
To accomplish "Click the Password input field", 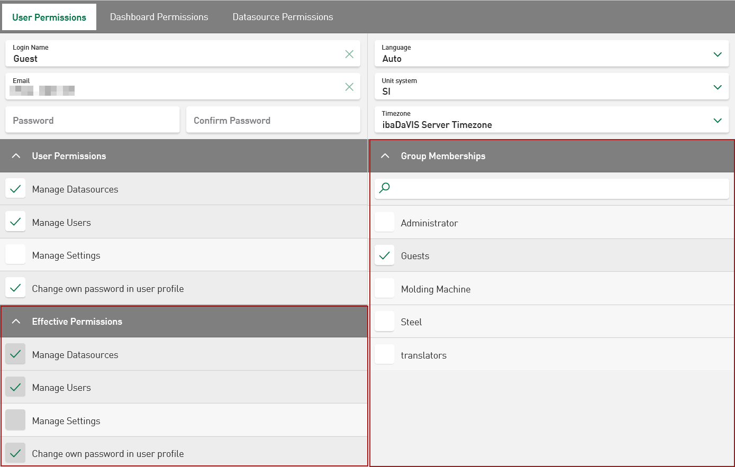I will pyautogui.click(x=93, y=120).
